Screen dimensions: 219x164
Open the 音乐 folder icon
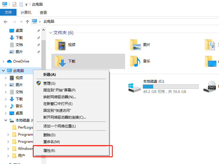point(136,61)
